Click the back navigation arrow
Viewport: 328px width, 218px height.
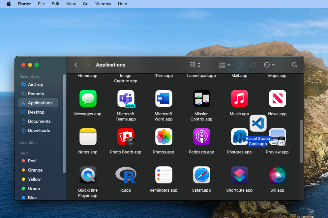click(76, 65)
